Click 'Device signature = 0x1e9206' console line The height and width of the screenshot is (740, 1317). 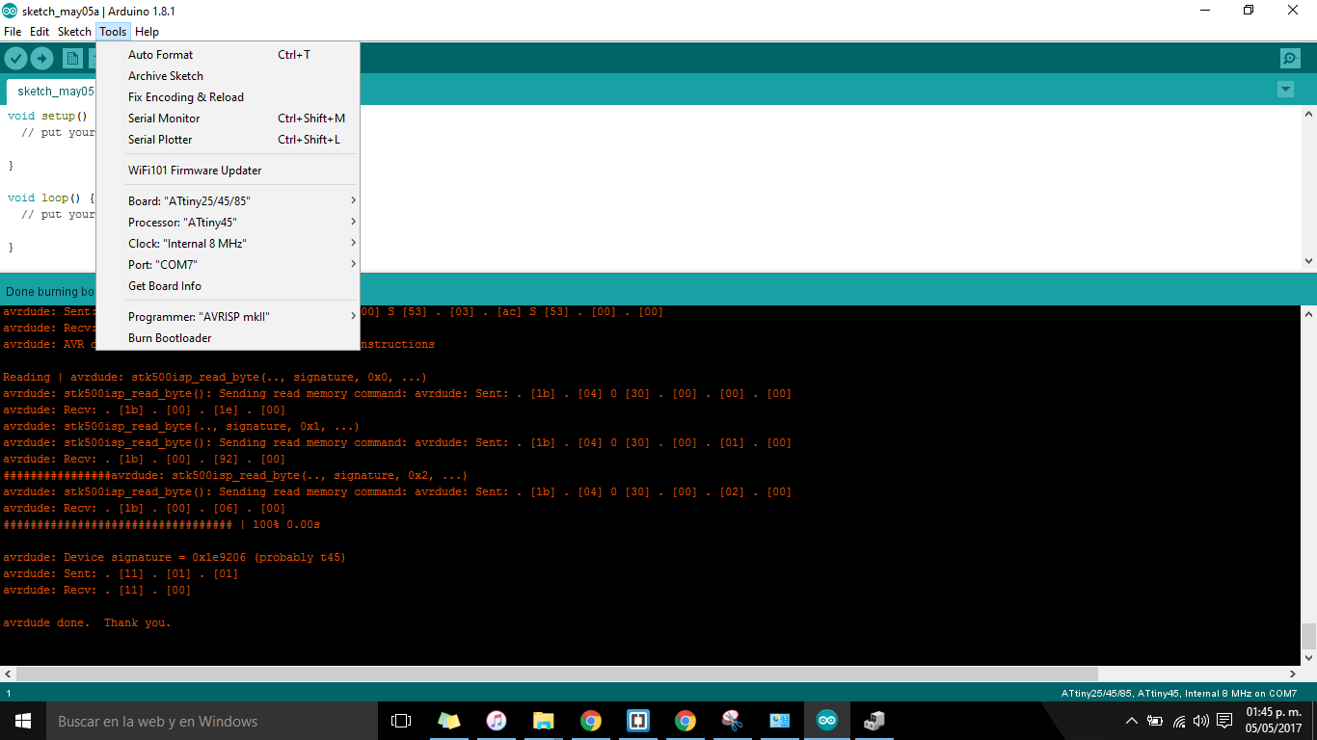tap(175, 557)
